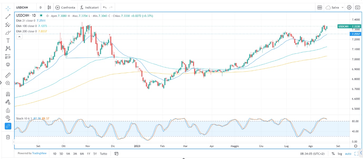Image resolution: width=363 pixels, height=159 pixels.
Task: Open chart settings gear
Action: pyautogui.click(x=349, y=7)
